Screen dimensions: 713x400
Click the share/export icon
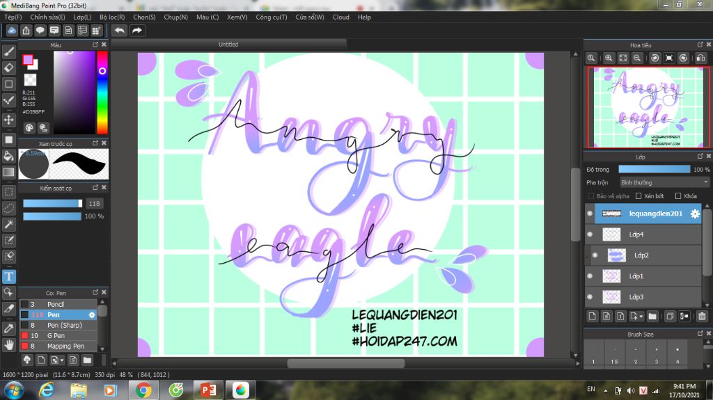[x=26, y=31]
